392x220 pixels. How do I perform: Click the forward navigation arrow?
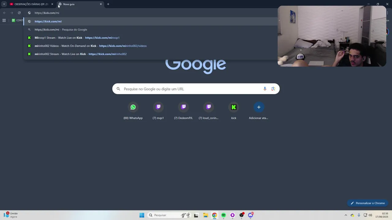pyautogui.click(x=12, y=13)
